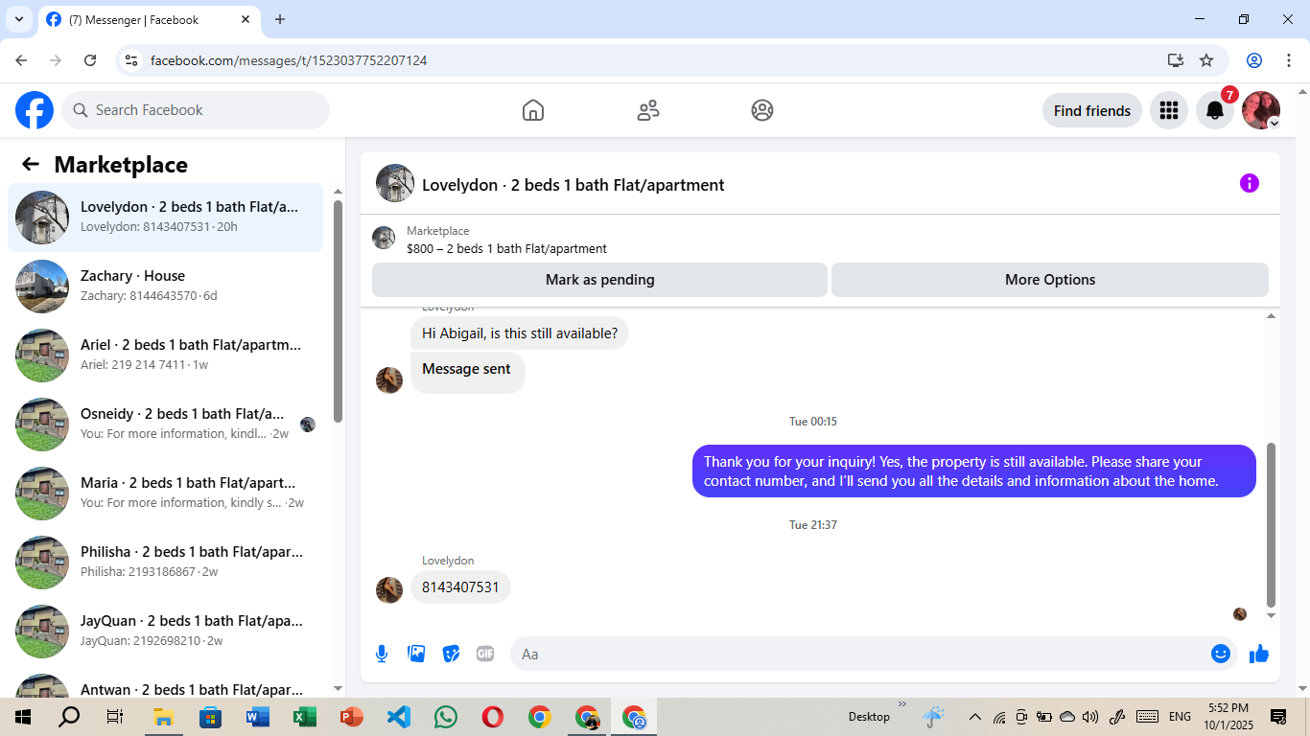Open the Osneidy conversation
This screenshot has width=1310, height=736.
[165, 425]
